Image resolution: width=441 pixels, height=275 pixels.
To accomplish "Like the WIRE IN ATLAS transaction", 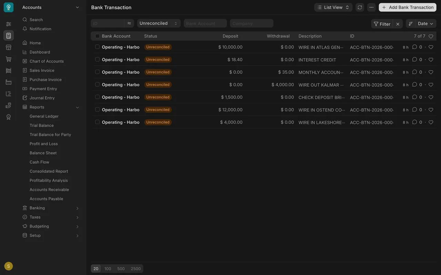I will click(431, 47).
